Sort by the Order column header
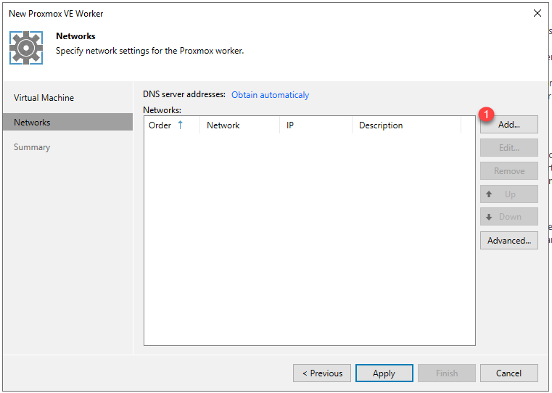Screen dimensions: 552x393 click(x=171, y=125)
